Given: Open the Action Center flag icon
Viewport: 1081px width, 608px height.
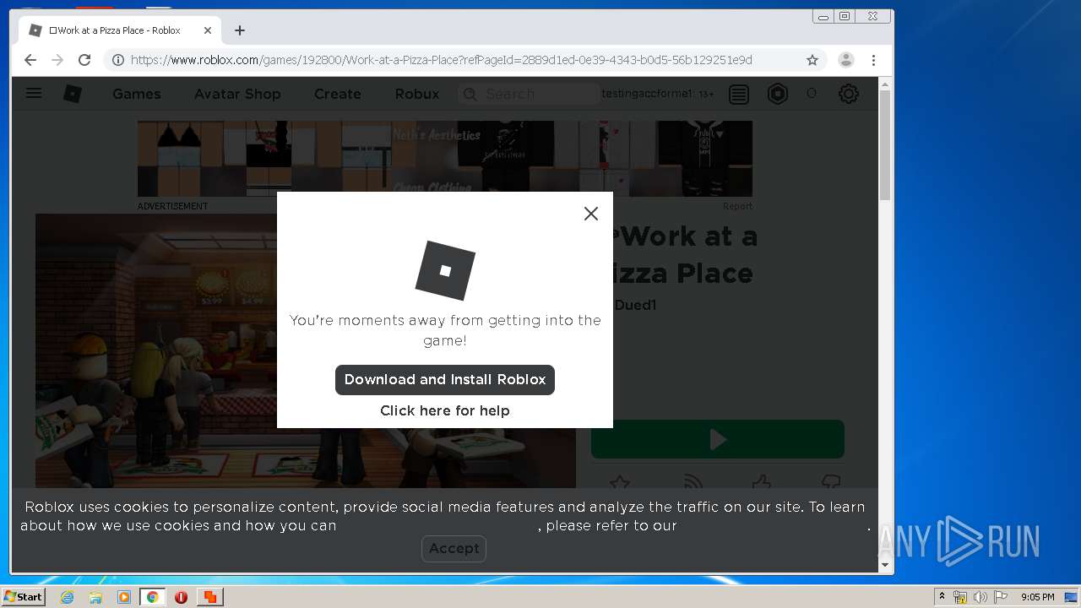Looking at the screenshot, I should [x=1001, y=597].
